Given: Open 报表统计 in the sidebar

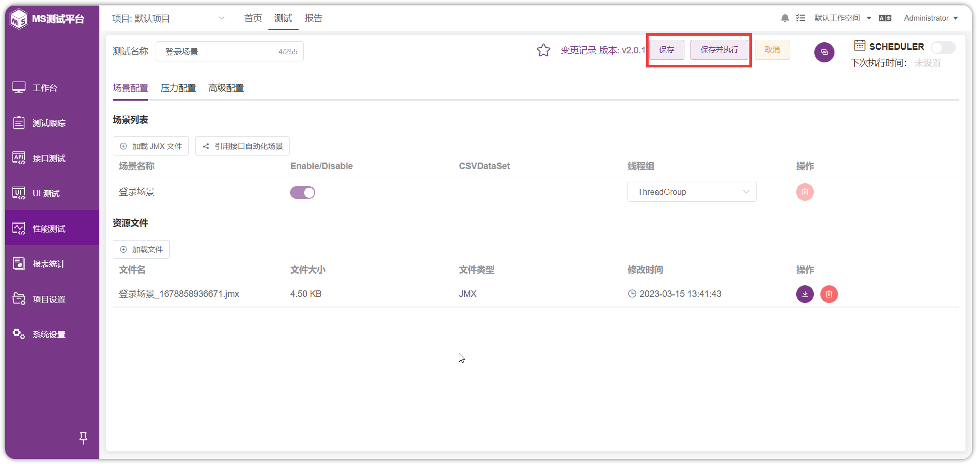Looking at the screenshot, I should tap(52, 264).
